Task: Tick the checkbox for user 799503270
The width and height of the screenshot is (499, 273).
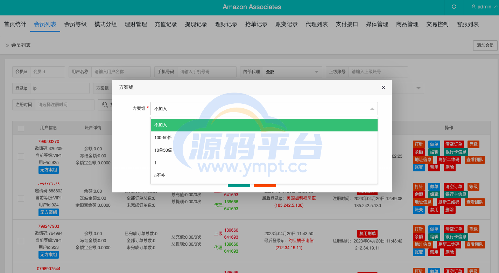Action: click(21, 156)
